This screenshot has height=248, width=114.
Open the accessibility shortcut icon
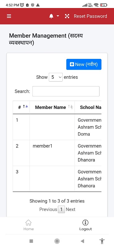coord(102,241)
